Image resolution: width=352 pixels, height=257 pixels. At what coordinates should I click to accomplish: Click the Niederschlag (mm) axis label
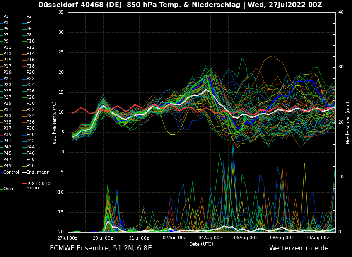click(348, 122)
